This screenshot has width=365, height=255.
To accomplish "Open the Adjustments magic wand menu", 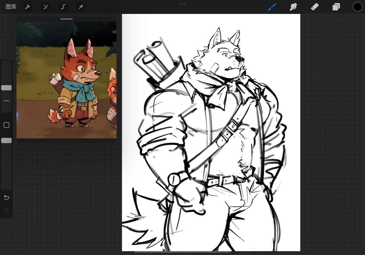I will click(x=45, y=7).
